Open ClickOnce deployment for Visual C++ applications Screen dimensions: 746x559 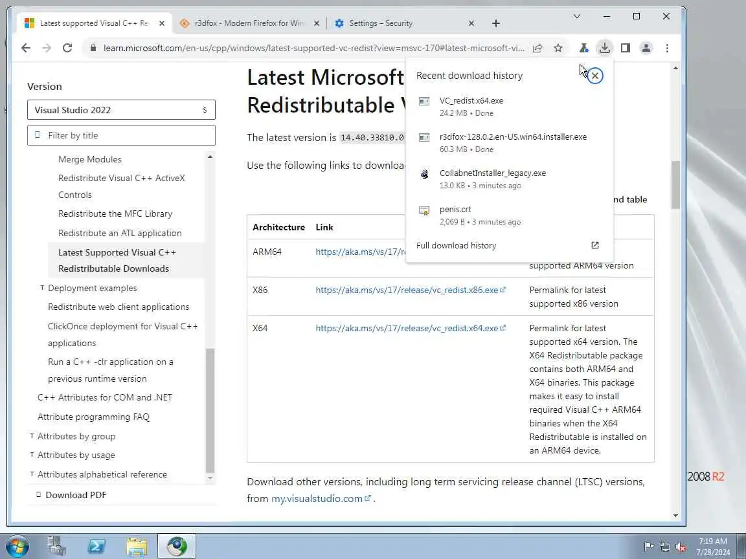coord(123,334)
